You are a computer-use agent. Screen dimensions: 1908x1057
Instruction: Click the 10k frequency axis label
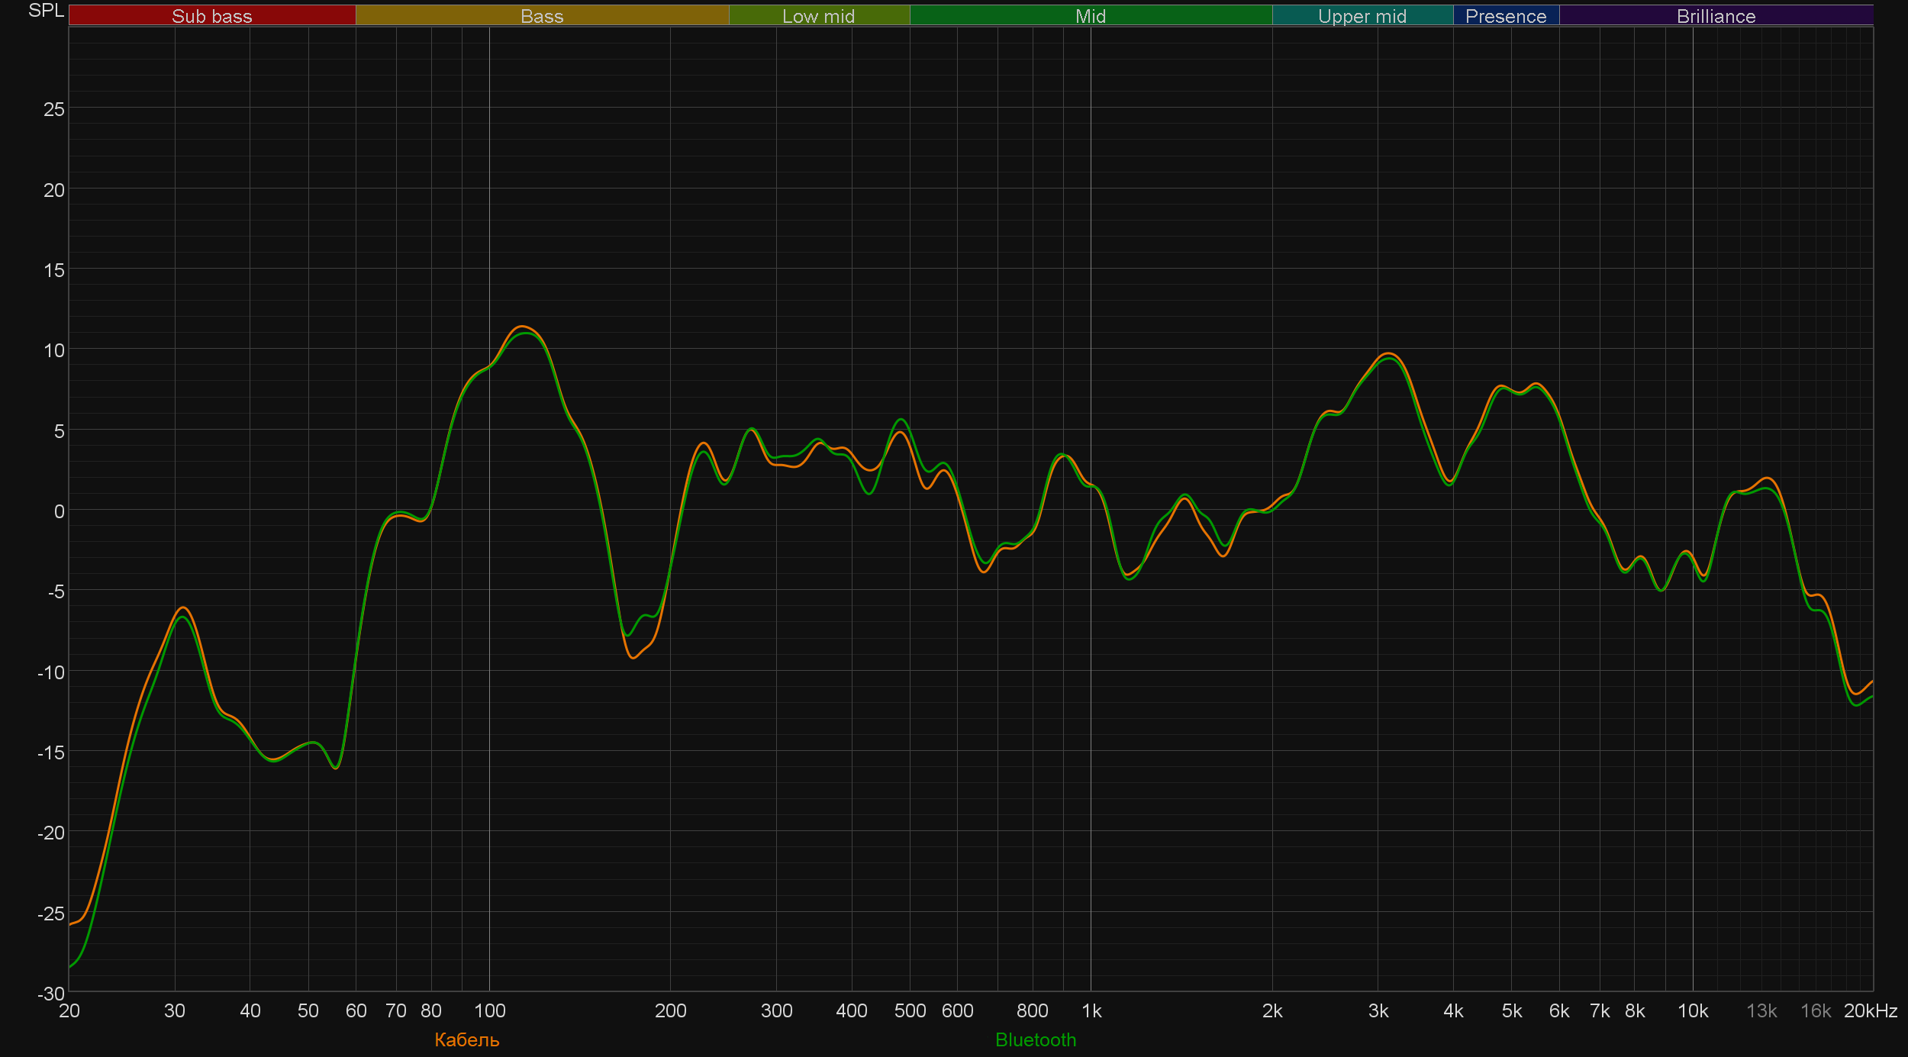pyautogui.click(x=1692, y=1010)
